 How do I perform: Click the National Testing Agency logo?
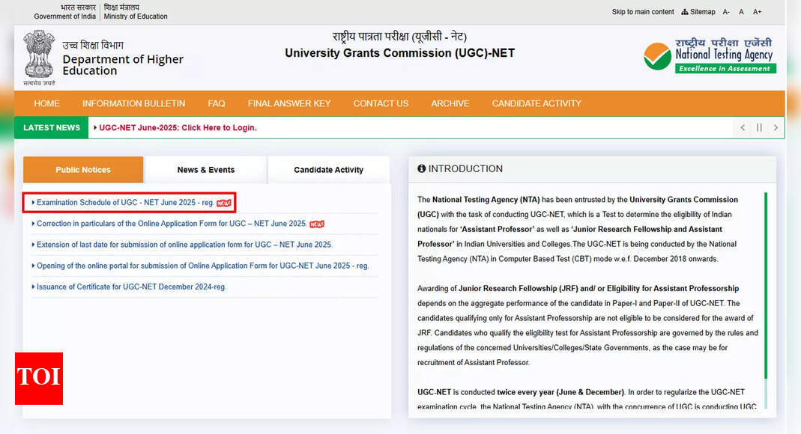click(709, 55)
